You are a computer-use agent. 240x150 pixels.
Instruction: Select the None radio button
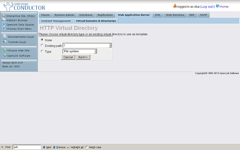tap(42, 40)
